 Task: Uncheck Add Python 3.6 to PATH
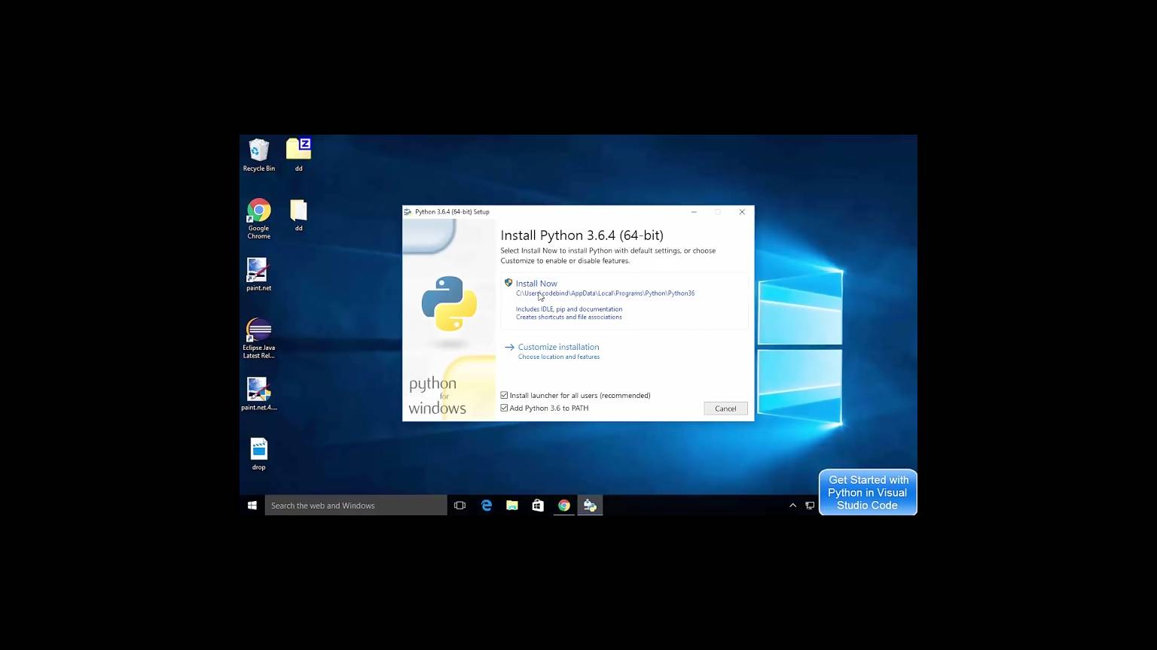505,408
